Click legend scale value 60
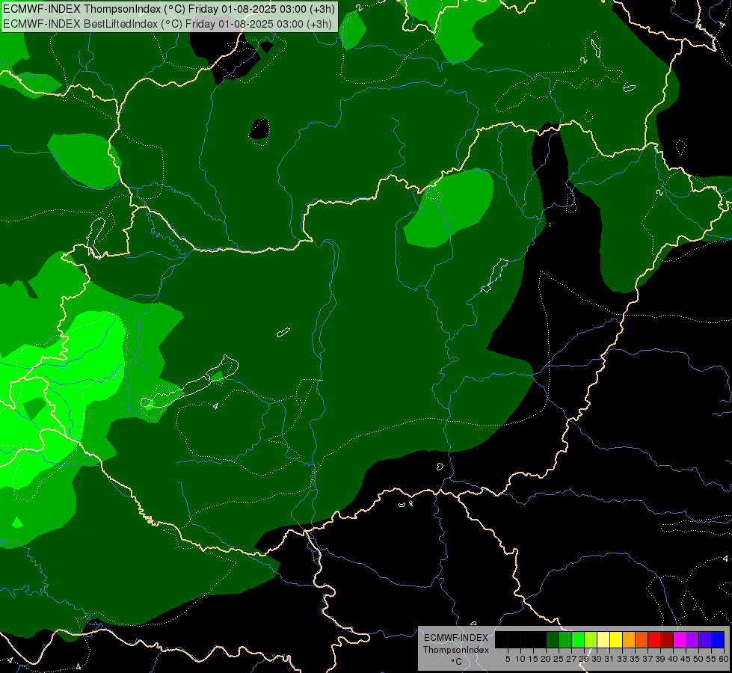 [724, 659]
